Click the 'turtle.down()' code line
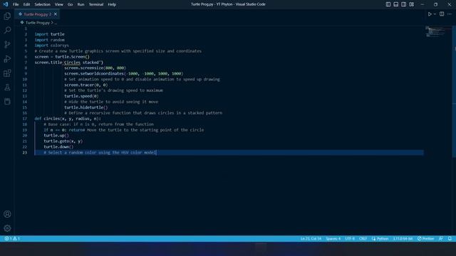456x256 pixels. pos(58,147)
